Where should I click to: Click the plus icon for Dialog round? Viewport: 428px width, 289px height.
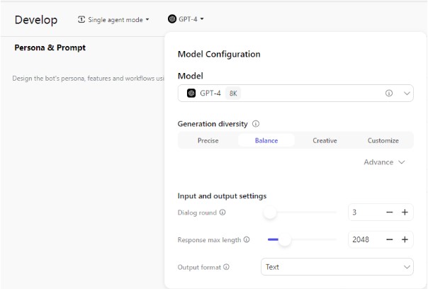(x=405, y=212)
